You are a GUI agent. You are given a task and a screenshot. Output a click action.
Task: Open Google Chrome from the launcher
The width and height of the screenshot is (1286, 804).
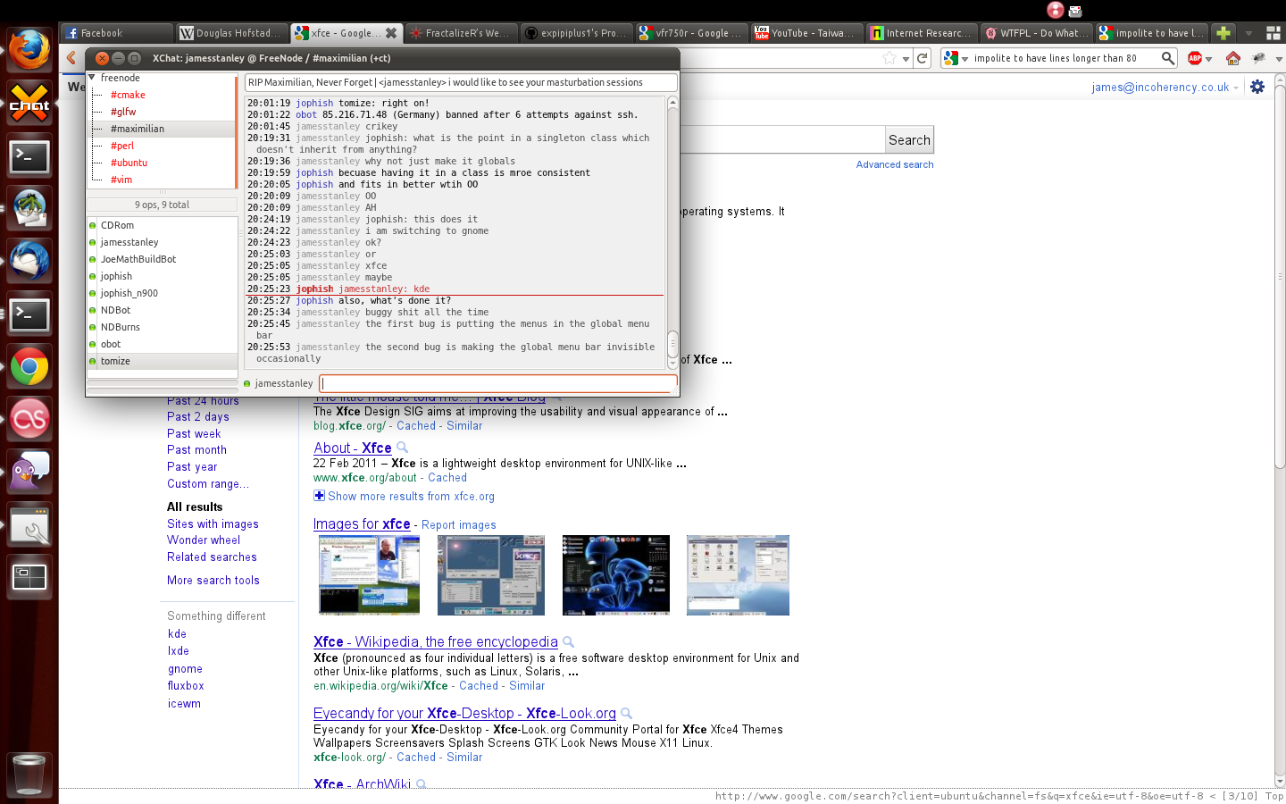29,367
